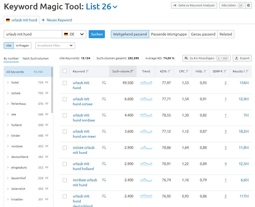Check the box for 'urlaub mit hund am meer'
The width and height of the screenshot is (255, 207).
[x=65, y=132]
